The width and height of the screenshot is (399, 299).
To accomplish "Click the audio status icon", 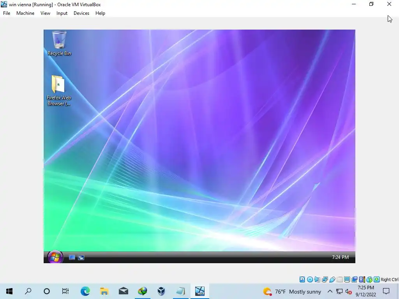I will (x=317, y=280).
